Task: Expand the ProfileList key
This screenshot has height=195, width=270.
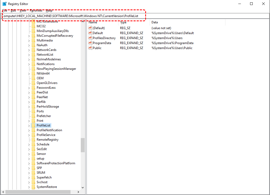Action: [29, 126]
